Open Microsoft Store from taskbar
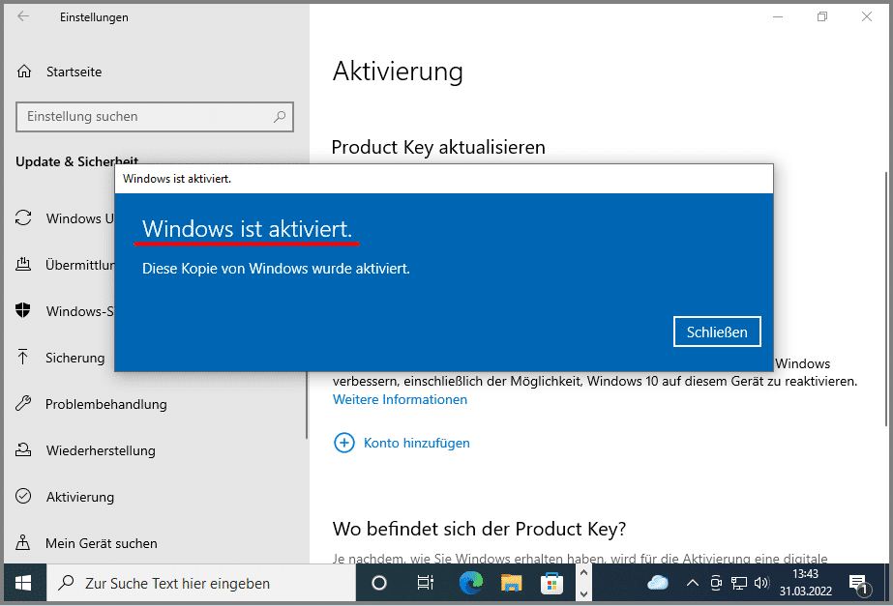The height and width of the screenshot is (606, 893). 552,583
